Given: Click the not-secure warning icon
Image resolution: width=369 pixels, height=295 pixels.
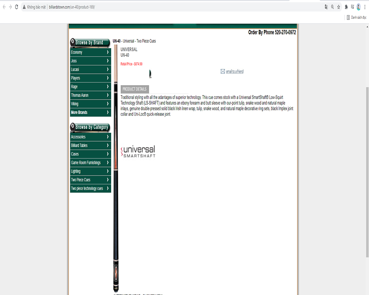Looking at the screenshot, I should tap(24, 7).
